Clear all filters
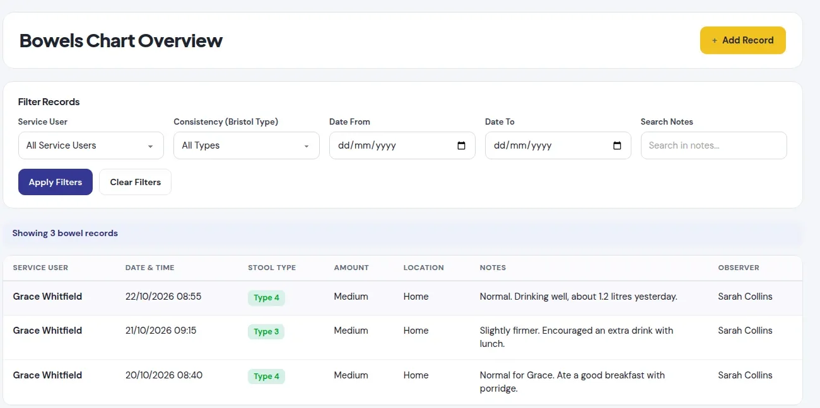 coord(136,182)
